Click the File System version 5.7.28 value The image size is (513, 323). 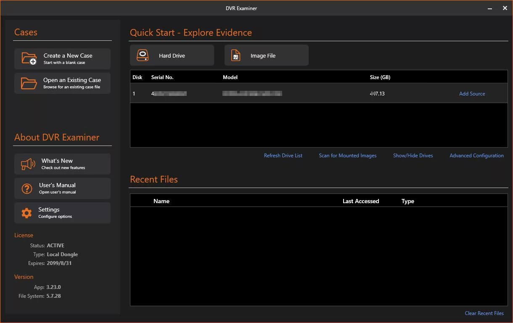click(x=53, y=296)
